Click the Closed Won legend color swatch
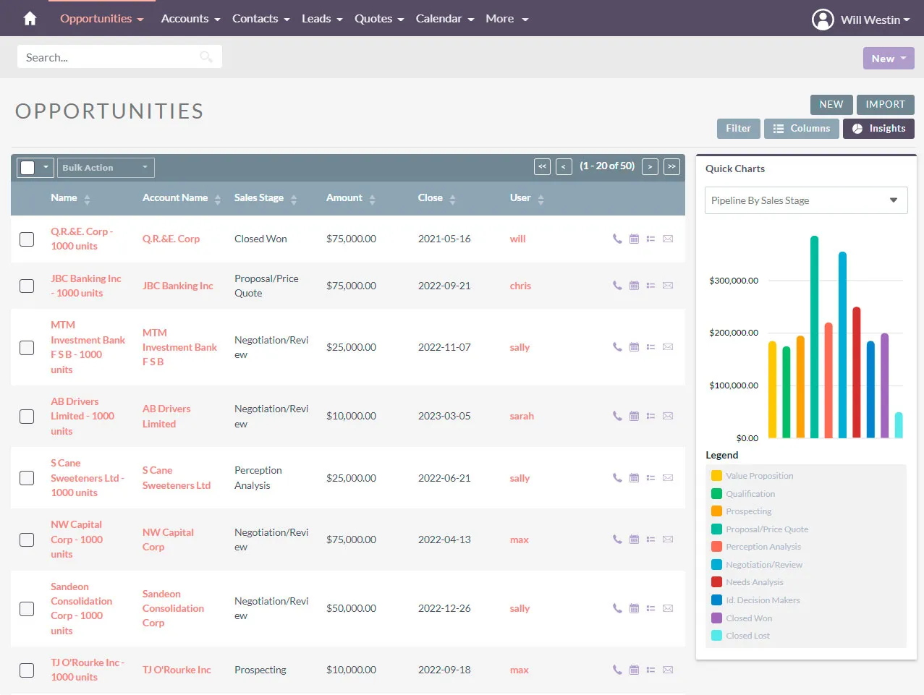The height and width of the screenshot is (695, 924). [x=716, y=618]
